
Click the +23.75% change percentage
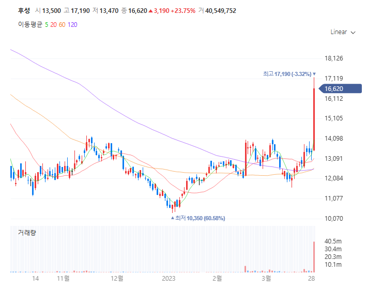tap(183, 11)
